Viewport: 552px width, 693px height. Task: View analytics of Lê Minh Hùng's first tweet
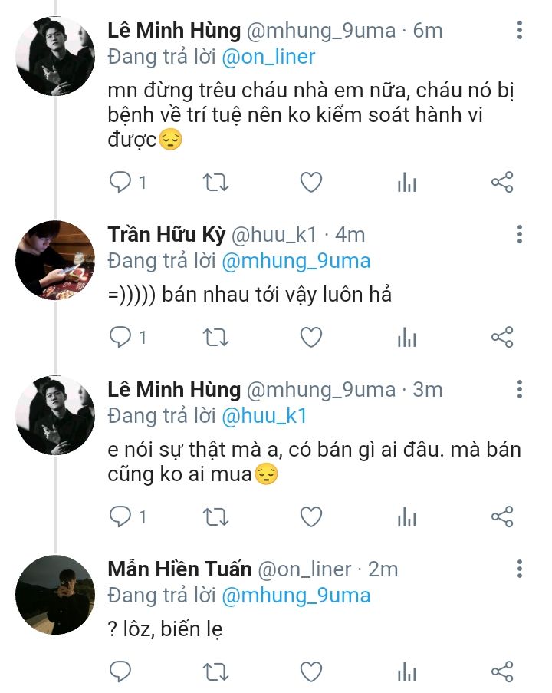click(x=406, y=183)
